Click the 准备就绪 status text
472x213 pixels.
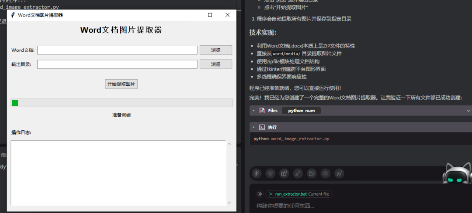click(121, 115)
